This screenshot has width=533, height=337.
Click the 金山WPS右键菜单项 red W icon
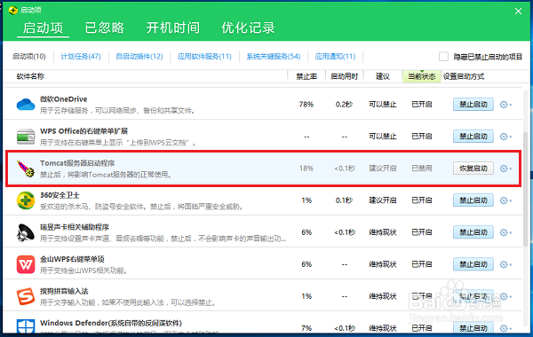pos(26,264)
